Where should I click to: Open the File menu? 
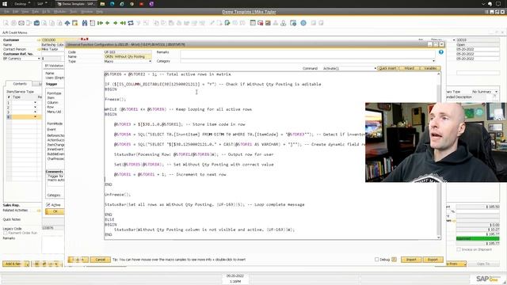pos(6,12)
